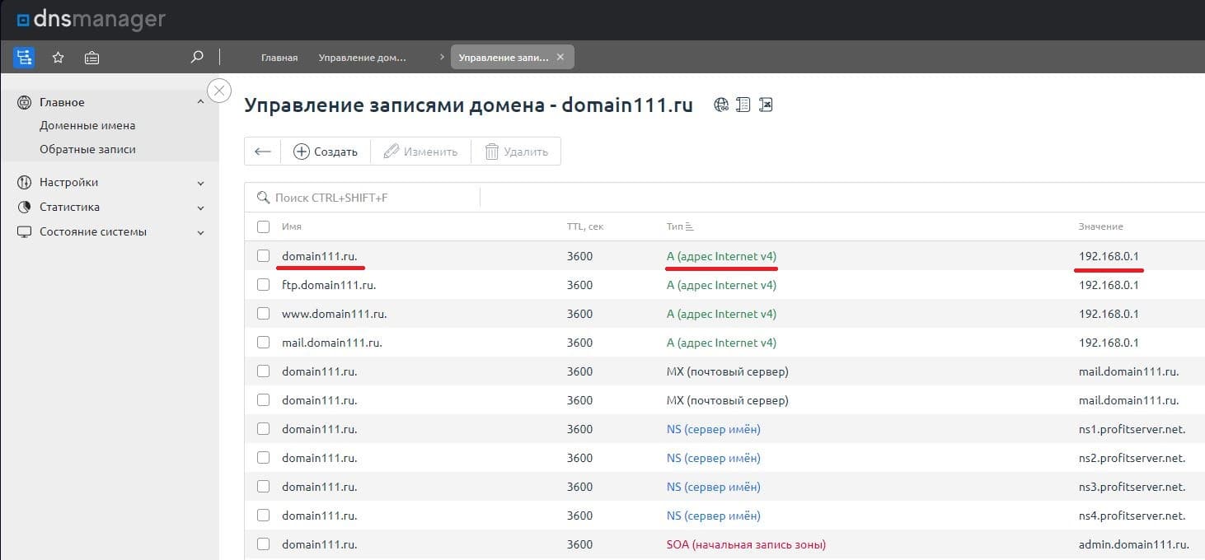
Task: Click the magnifier search icon in top bar
Action: [196, 57]
